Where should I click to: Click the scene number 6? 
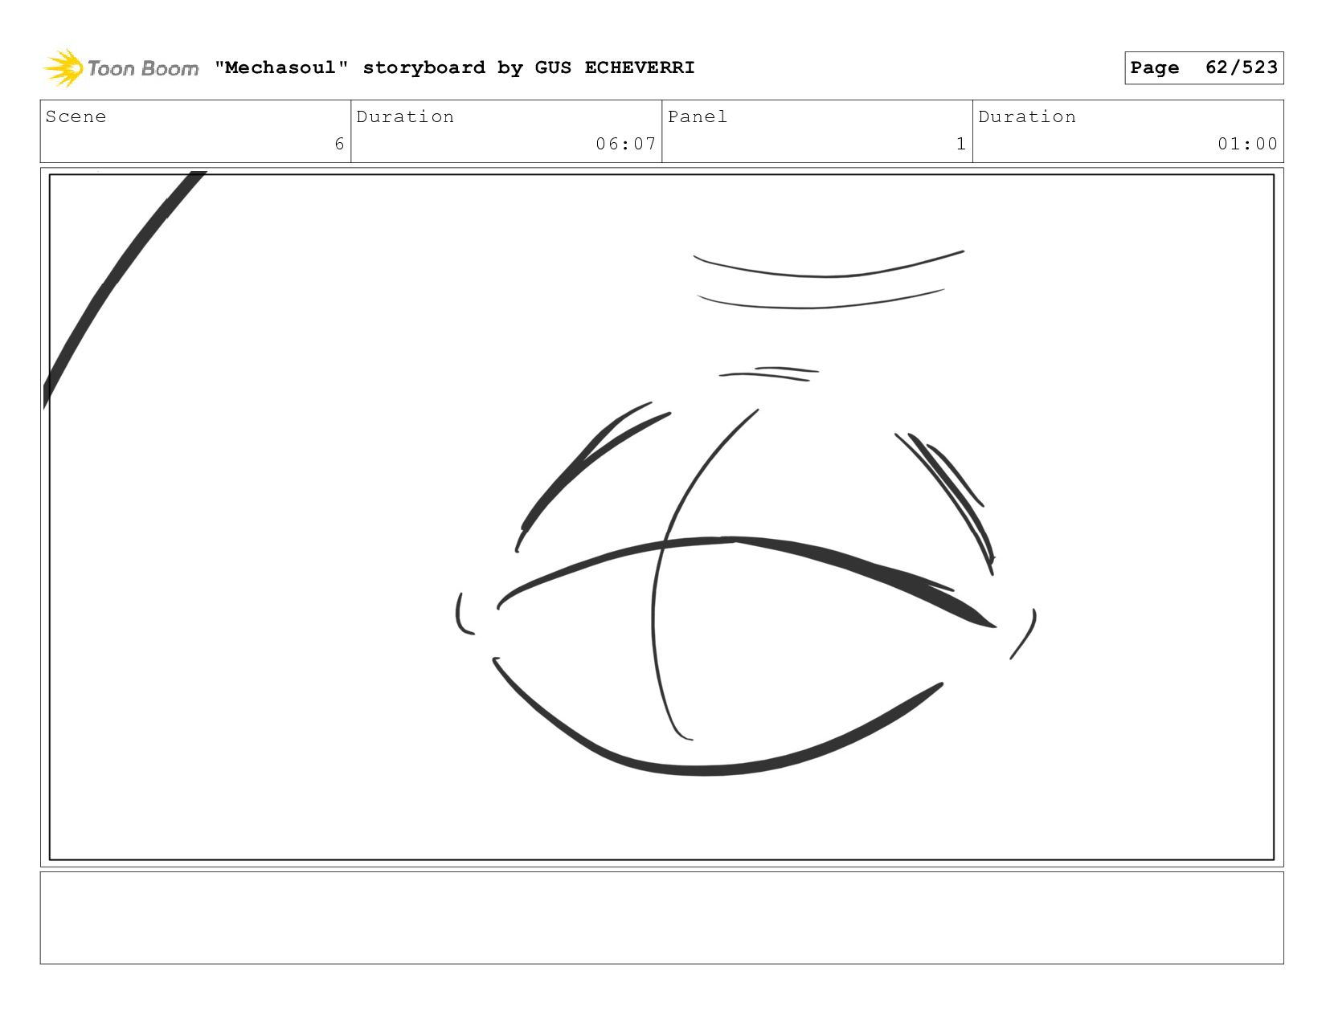[x=339, y=144]
